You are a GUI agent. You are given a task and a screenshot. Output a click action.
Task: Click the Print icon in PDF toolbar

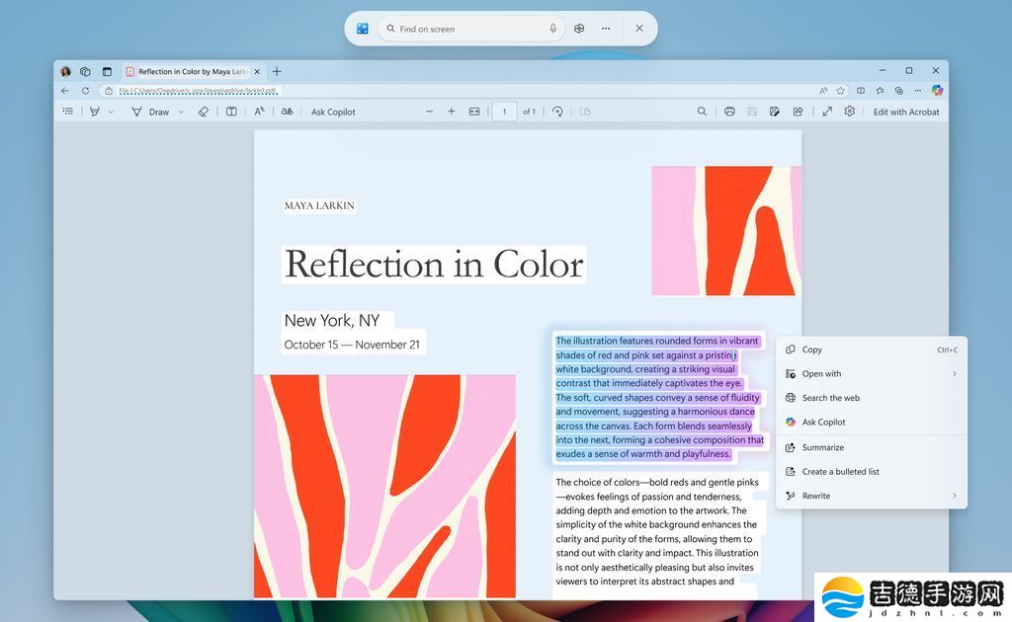pos(729,112)
